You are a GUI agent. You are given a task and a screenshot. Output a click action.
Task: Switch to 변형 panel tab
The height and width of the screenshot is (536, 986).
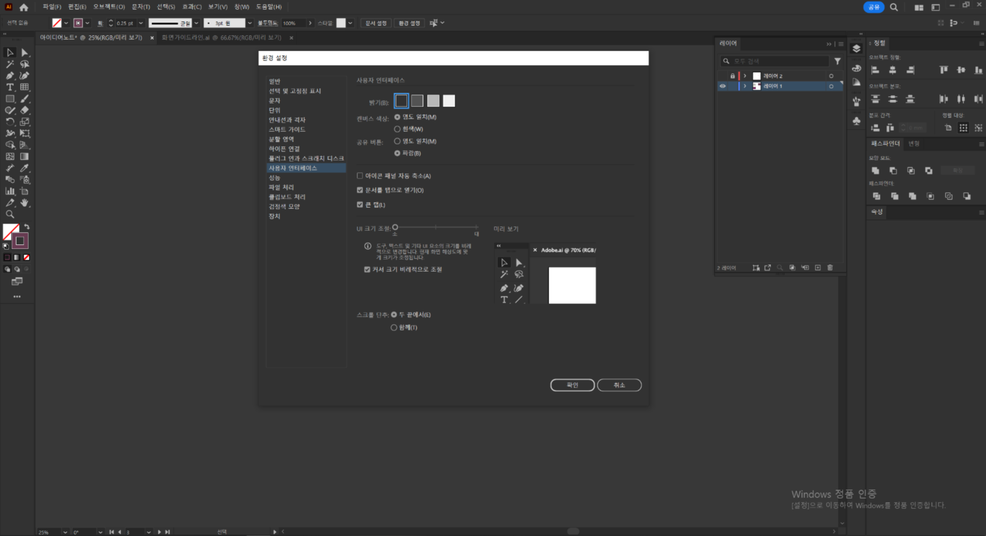[914, 144]
